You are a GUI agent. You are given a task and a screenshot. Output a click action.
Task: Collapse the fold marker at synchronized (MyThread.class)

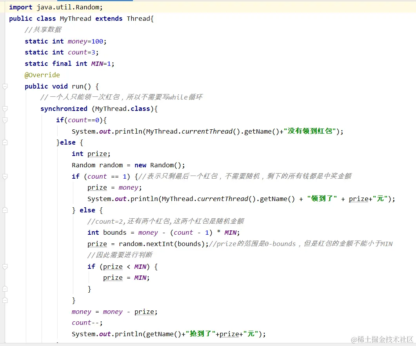5,109
